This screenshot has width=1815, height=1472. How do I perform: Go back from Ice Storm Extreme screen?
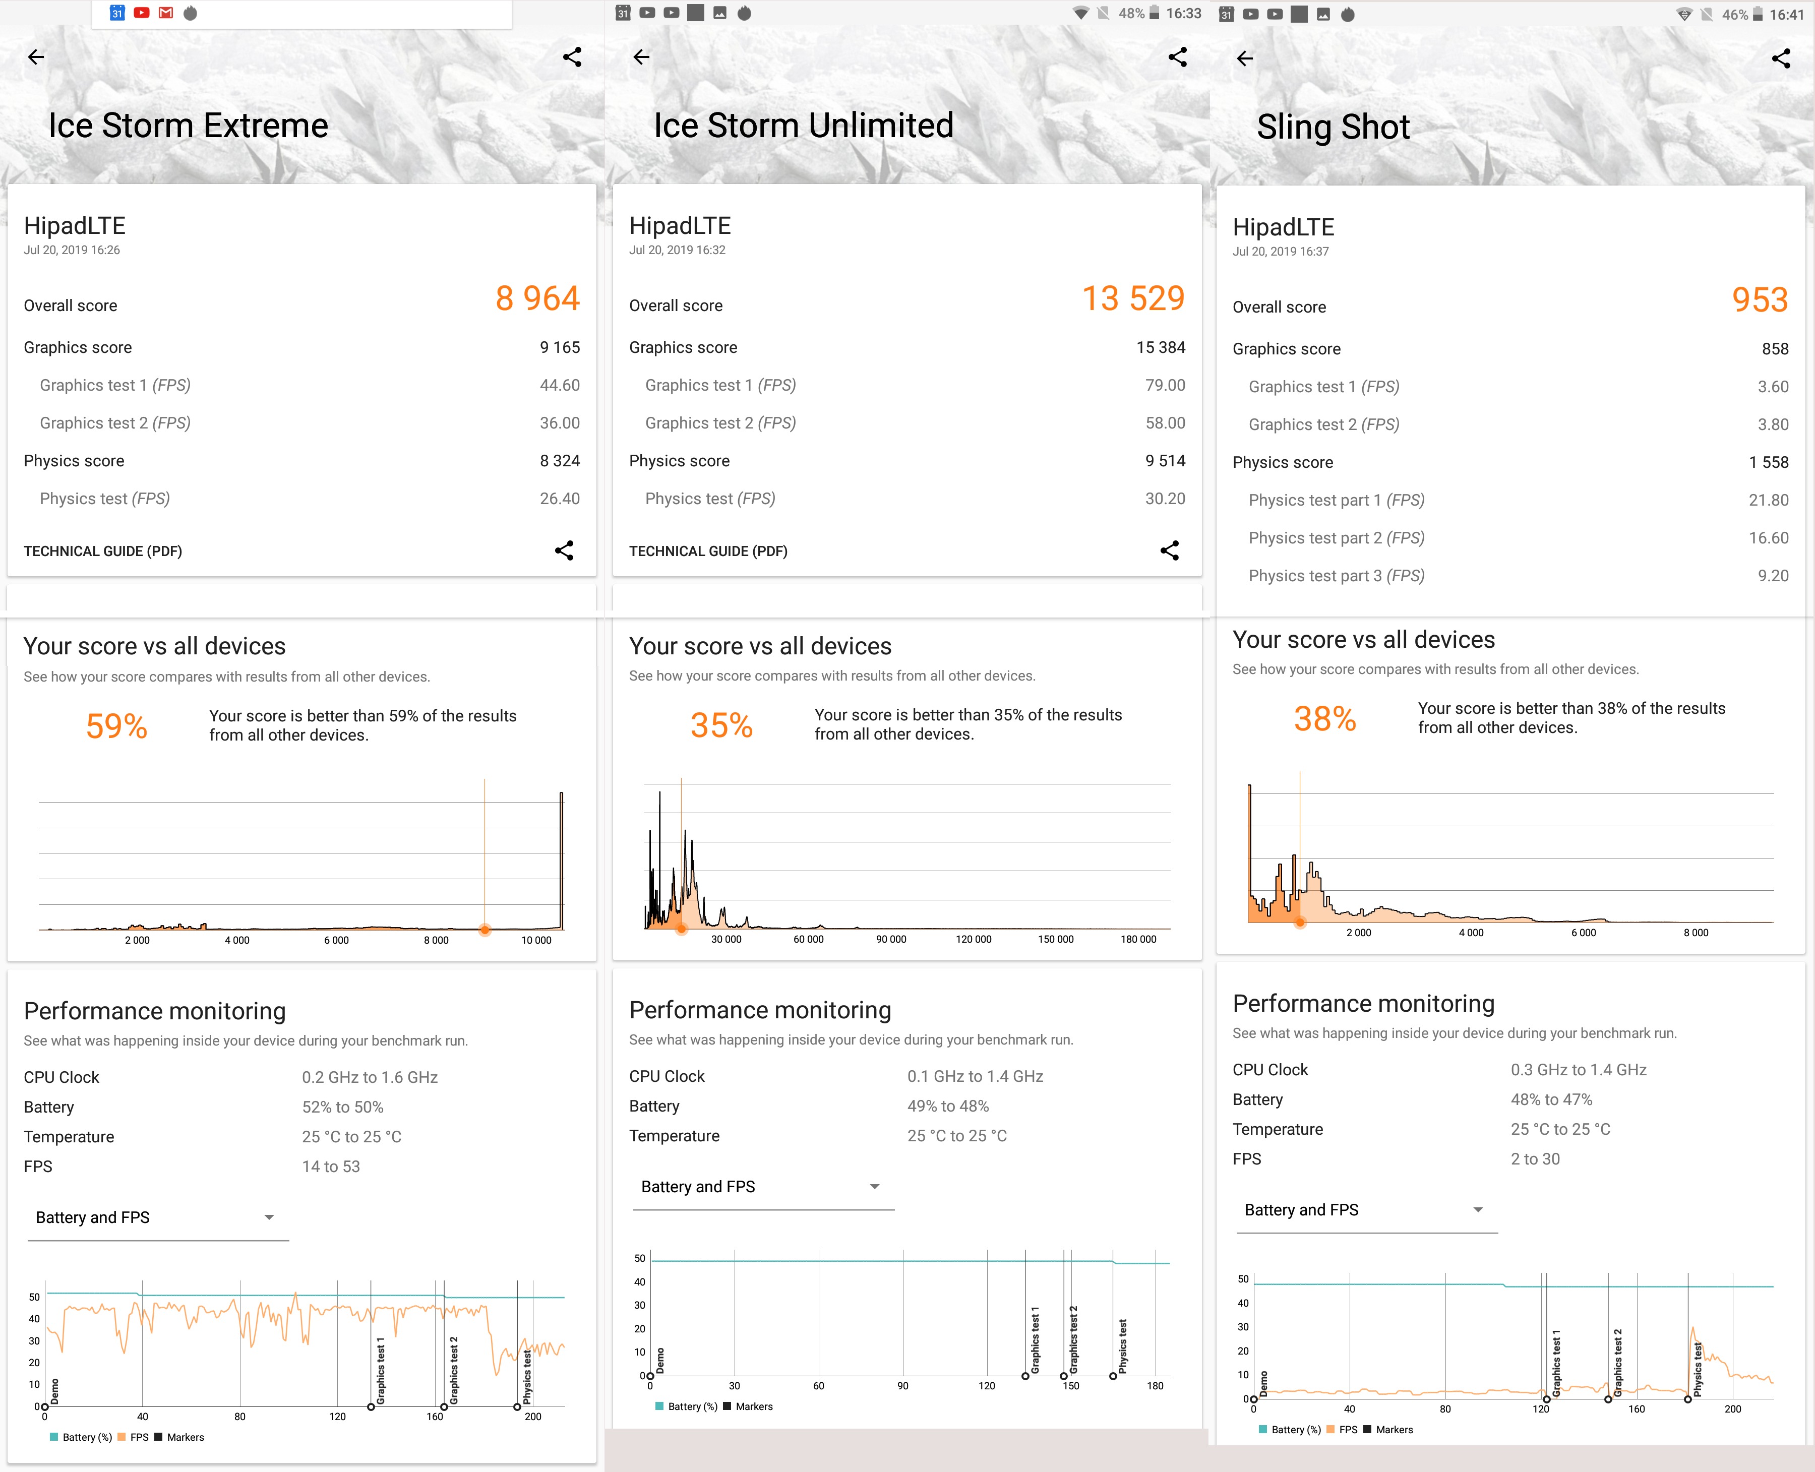click(x=36, y=57)
